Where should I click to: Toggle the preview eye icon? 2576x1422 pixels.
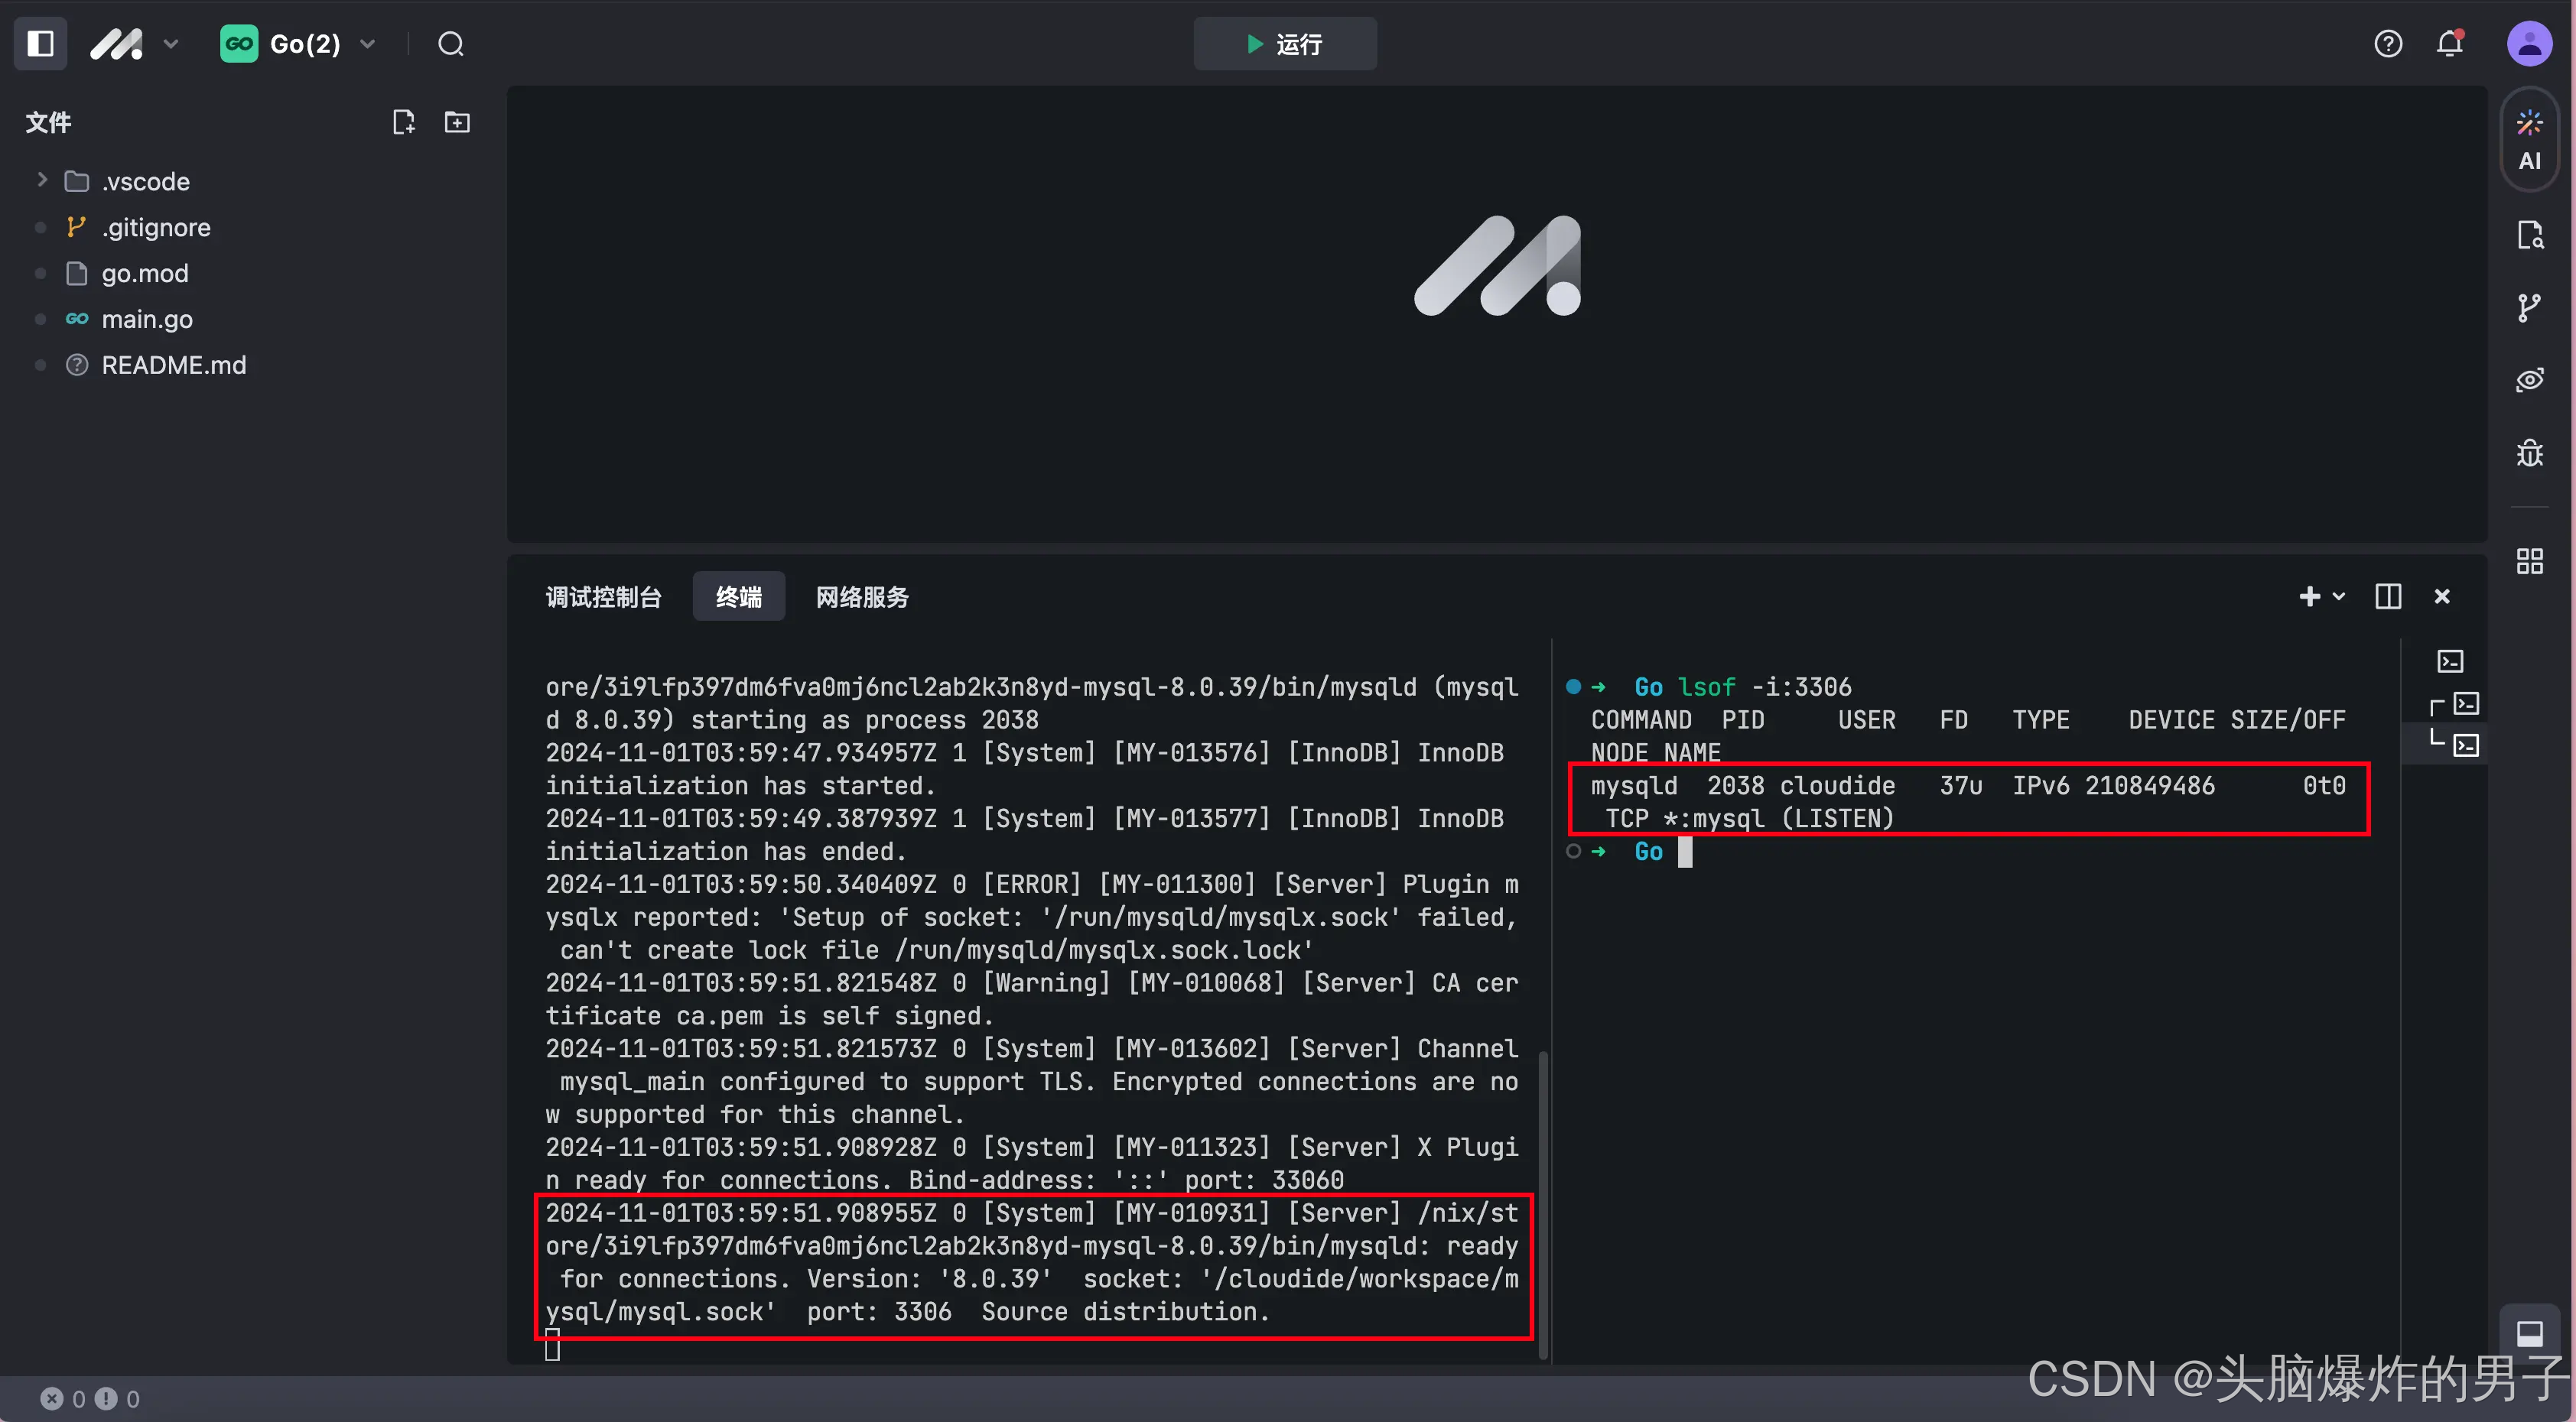pos(2529,380)
